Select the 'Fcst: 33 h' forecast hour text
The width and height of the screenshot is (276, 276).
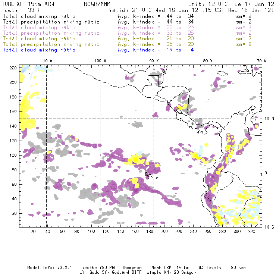[21, 10]
